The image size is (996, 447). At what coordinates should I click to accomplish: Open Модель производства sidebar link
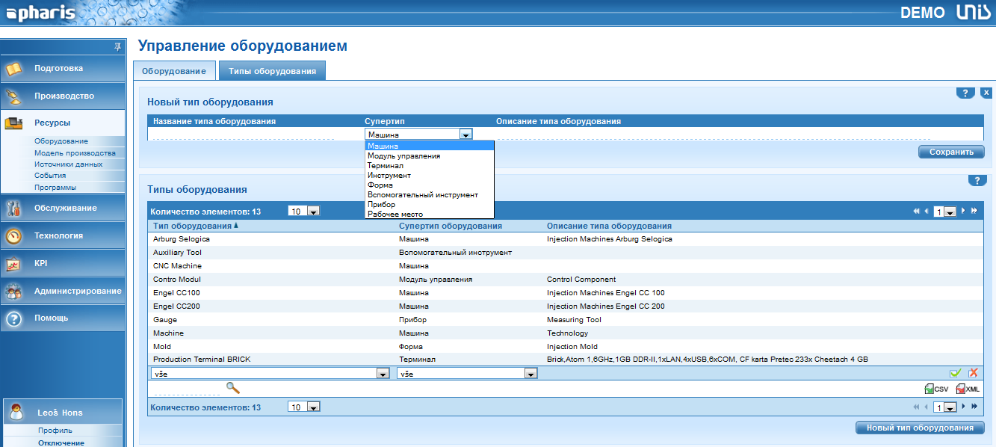click(x=75, y=152)
